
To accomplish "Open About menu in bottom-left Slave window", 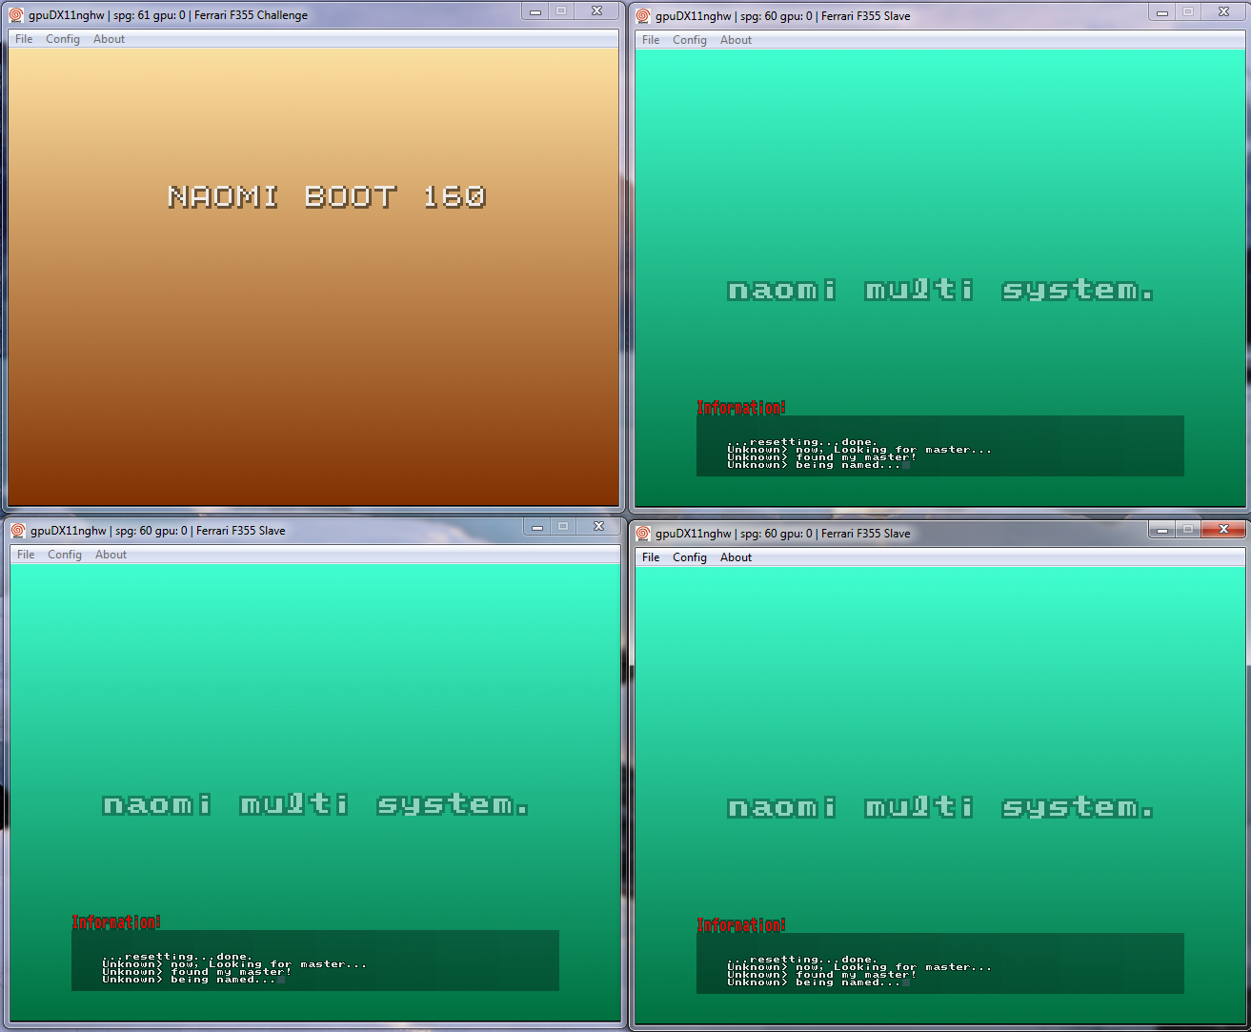I will point(111,555).
